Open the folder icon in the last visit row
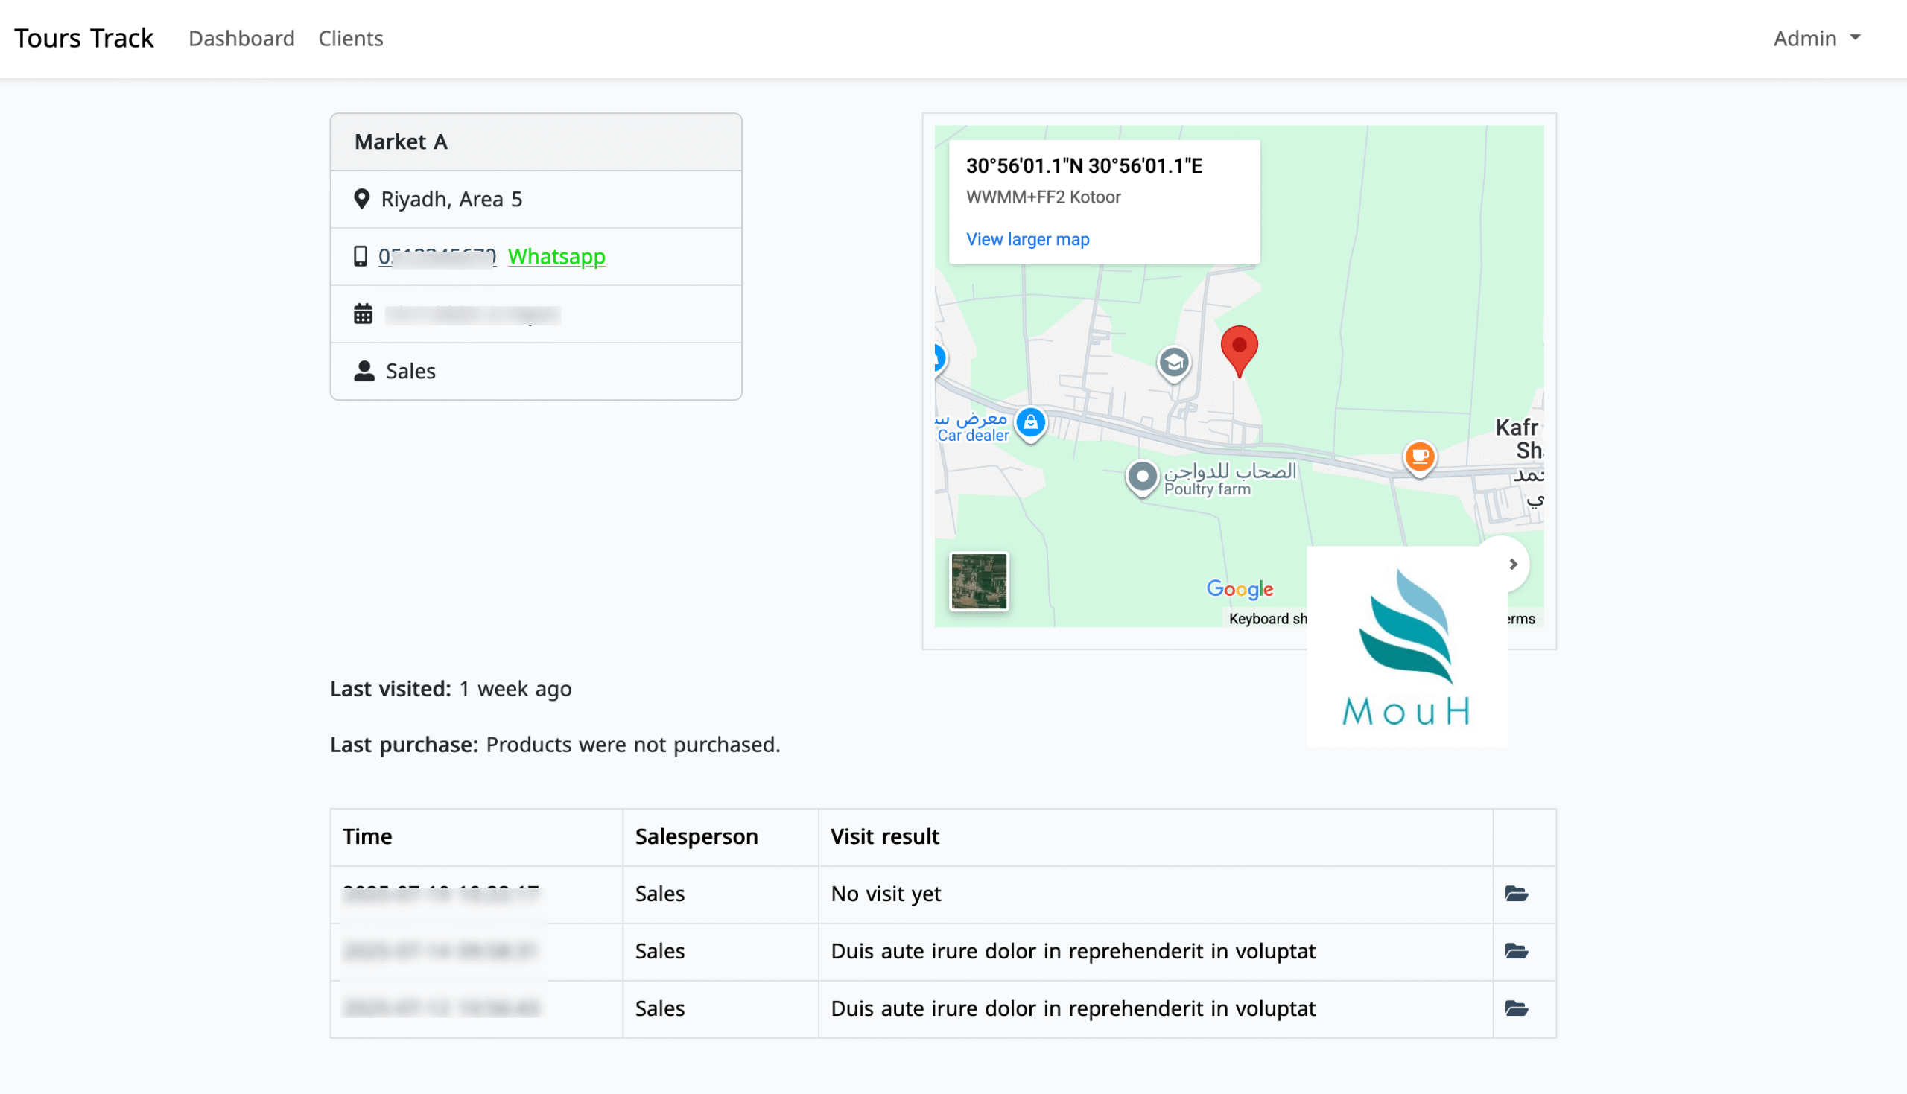Viewport: 1907px width, 1094px height. (x=1516, y=1008)
